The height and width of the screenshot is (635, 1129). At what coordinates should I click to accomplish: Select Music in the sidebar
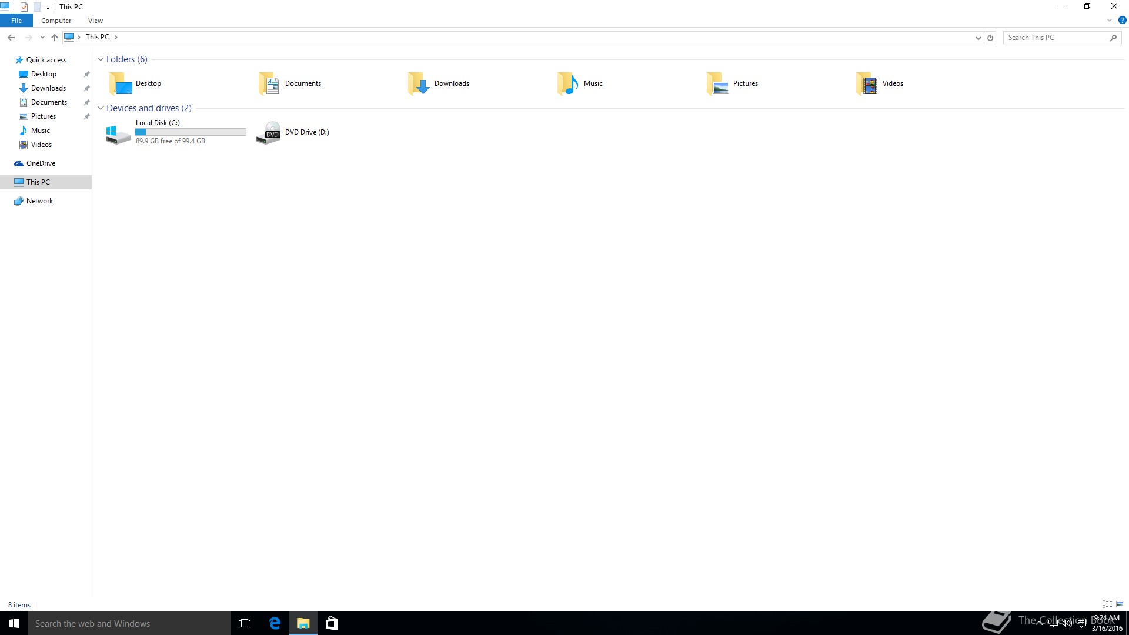pos(40,131)
